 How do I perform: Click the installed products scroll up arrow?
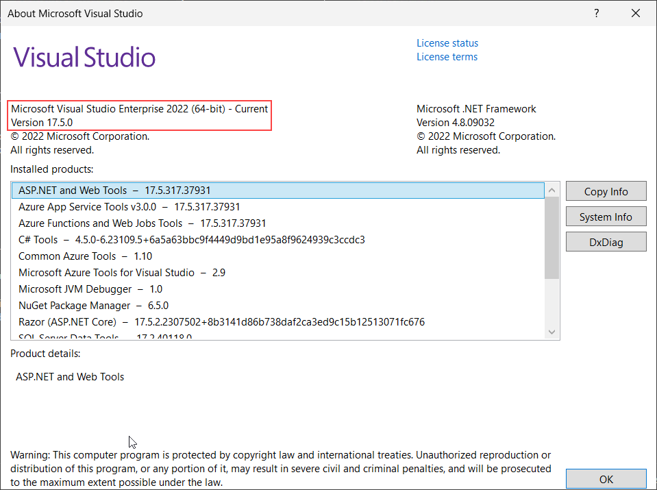(x=551, y=191)
